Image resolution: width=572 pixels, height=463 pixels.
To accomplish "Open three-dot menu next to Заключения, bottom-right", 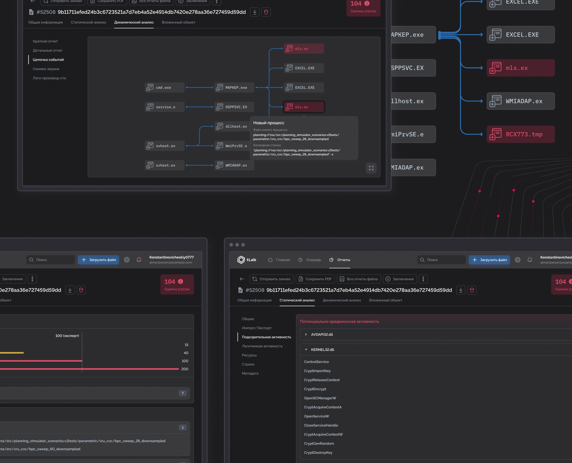I will [x=423, y=279].
